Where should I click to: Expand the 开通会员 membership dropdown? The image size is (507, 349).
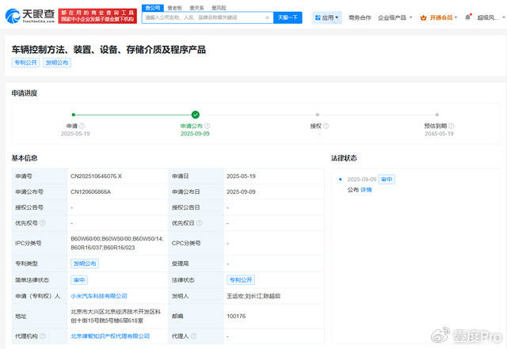click(443, 17)
